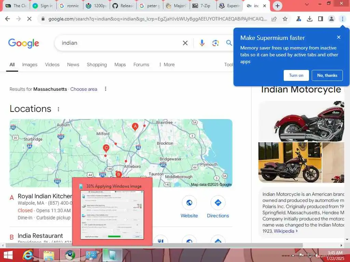Image resolution: width=350 pixels, height=262 pixels.
Task: Open the India Restaurant listing
Action: click(x=40, y=236)
